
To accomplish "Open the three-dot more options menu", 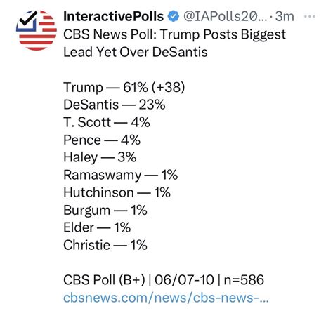I will pos(310,16).
